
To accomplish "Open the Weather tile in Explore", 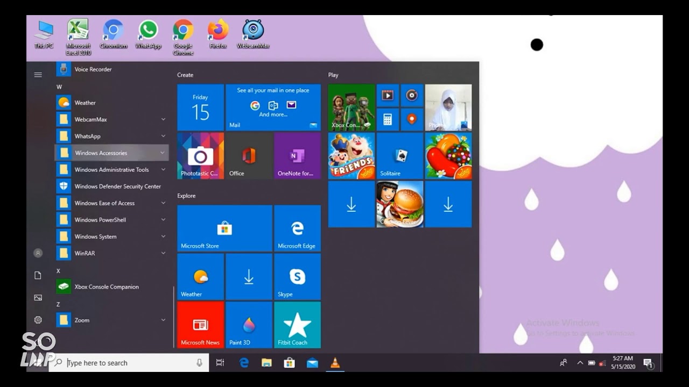I will pyautogui.click(x=200, y=277).
